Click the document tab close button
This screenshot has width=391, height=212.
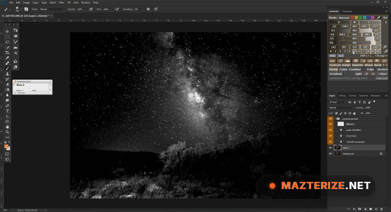click(51, 16)
